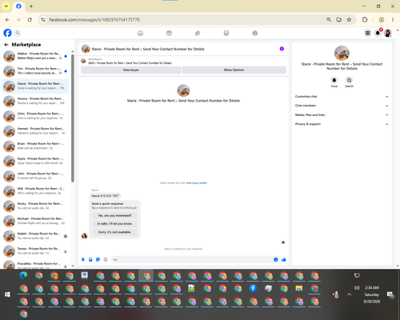400x320 pixels.
Task: Expand Chat members section
Action: pyautogui.click(x=342, y=106)
